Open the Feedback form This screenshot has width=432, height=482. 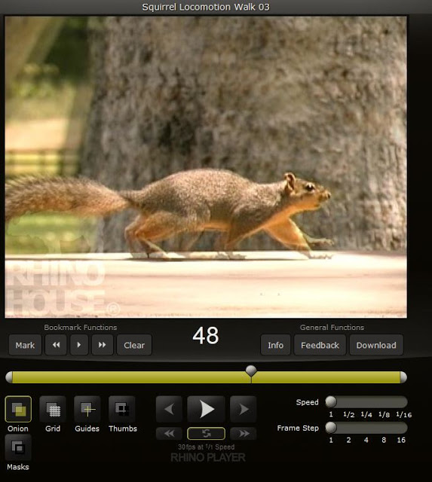(320, 345)
